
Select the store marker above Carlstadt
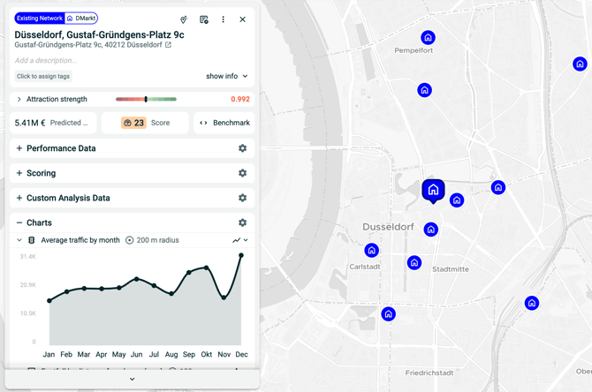371,250
